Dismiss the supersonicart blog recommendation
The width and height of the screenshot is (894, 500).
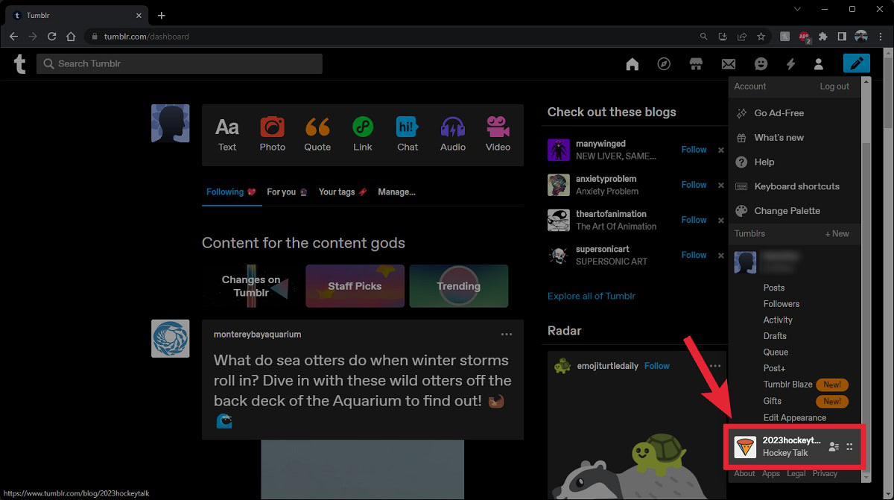(x=720, y=255)
